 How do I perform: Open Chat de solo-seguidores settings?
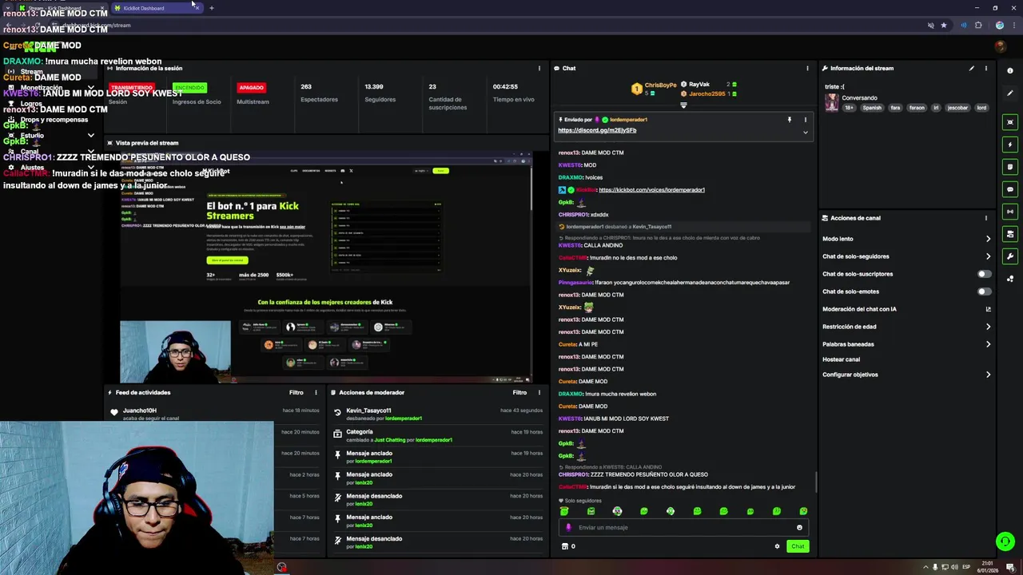click(x=906, y=256)
